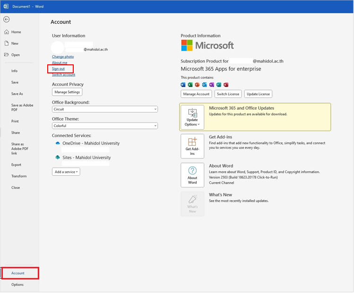This screenshot has height=293, width=354.
Task: Click the SharePoint Sites icon
Action: (x=58, y=158)
